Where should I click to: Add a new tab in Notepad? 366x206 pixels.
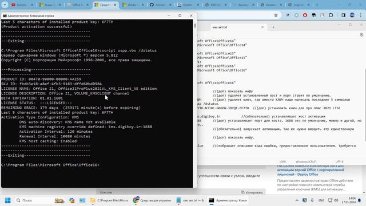point(273,27)
